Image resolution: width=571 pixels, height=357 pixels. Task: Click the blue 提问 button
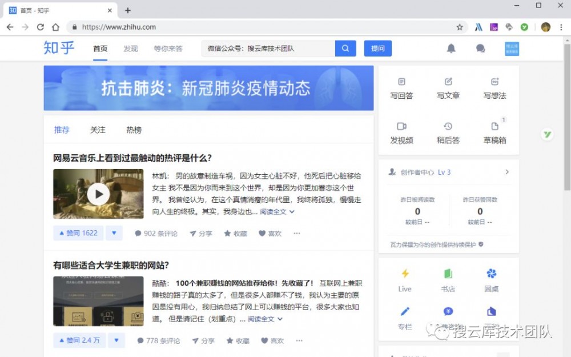point(377,48)
